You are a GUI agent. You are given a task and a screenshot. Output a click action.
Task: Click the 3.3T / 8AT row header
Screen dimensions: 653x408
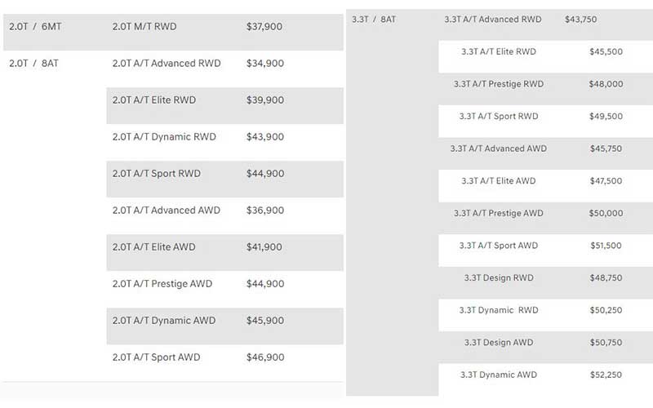[x=374, y=20]
